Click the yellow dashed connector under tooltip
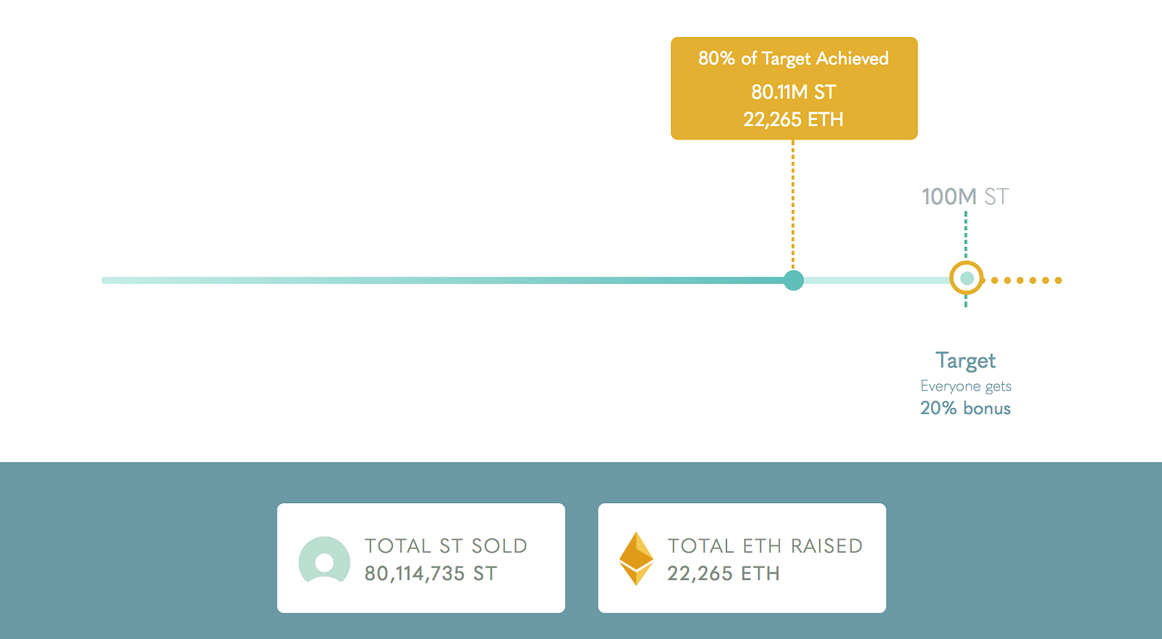Image resolution: width=1162 pixels, height=639 pixels. coord(793,205)
